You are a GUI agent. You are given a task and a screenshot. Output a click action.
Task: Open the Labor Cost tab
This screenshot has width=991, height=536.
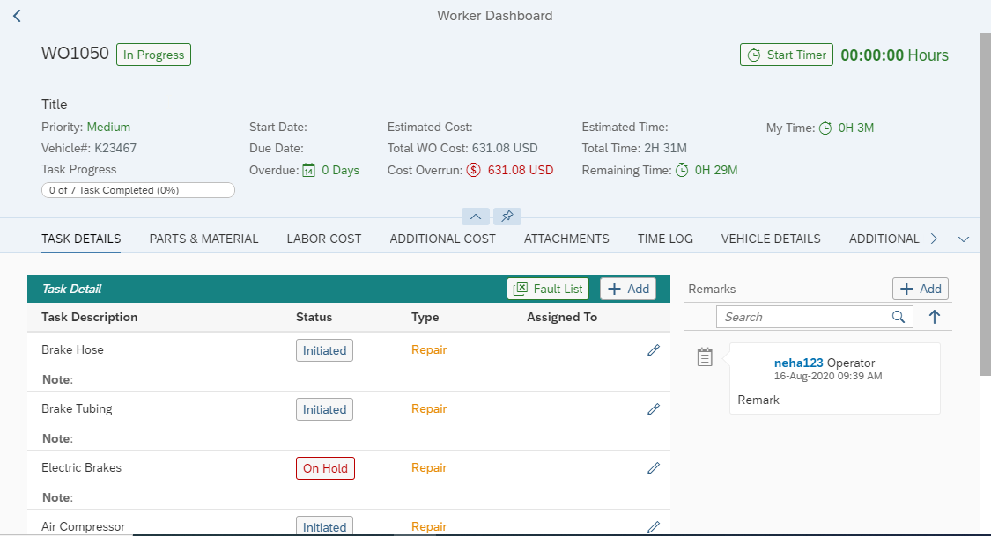pyautogui.click(x=323, y=239)
